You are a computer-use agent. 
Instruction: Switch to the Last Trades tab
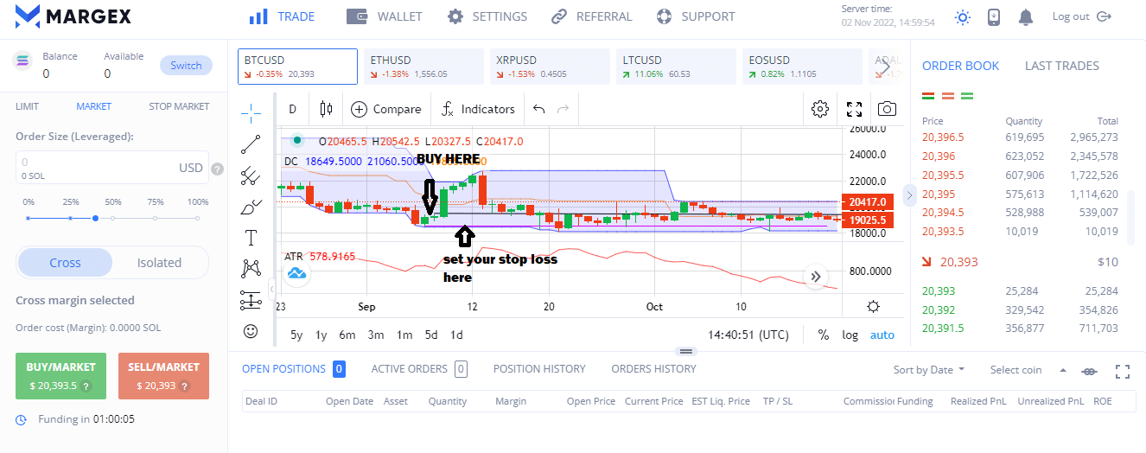coord(1061,66)
